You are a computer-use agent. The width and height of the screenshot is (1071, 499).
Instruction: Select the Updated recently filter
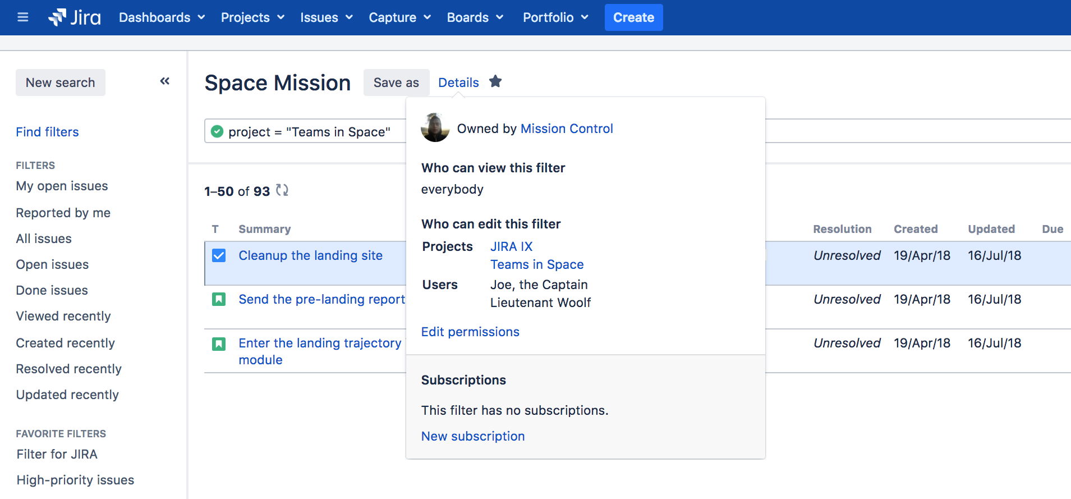[67, 395]
